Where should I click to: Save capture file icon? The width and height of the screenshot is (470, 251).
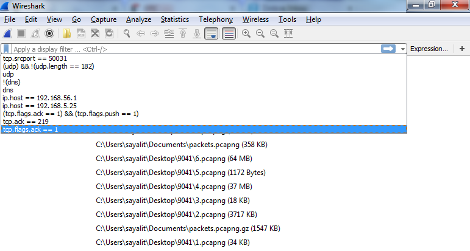(81, 33)
